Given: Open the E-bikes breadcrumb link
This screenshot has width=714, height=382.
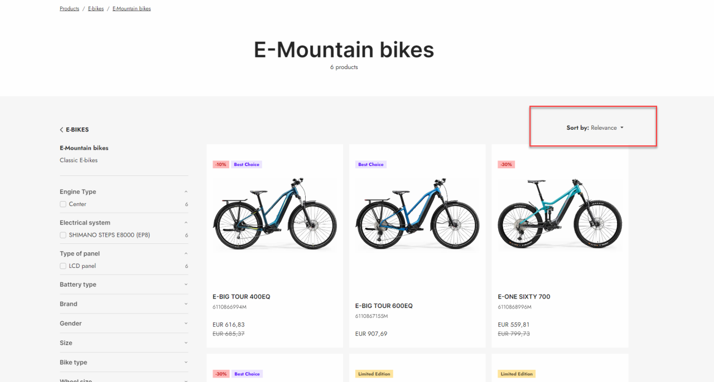Looking at the screenshot, I should [96, 9].
